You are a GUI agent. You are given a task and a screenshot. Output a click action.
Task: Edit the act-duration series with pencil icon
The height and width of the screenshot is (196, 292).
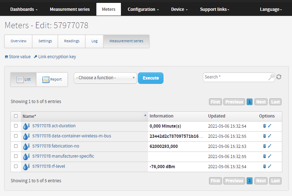point(270,126)
